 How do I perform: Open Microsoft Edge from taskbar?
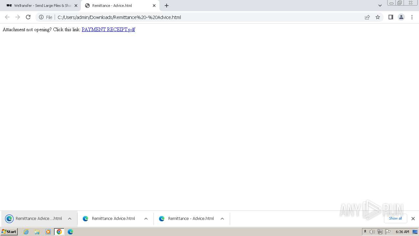70,232
